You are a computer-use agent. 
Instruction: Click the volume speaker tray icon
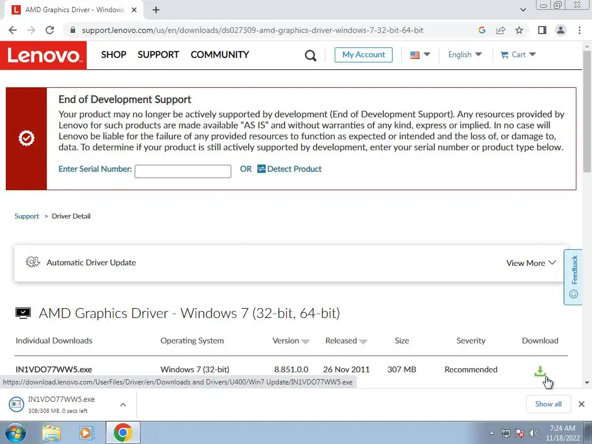tap(533, 433)
